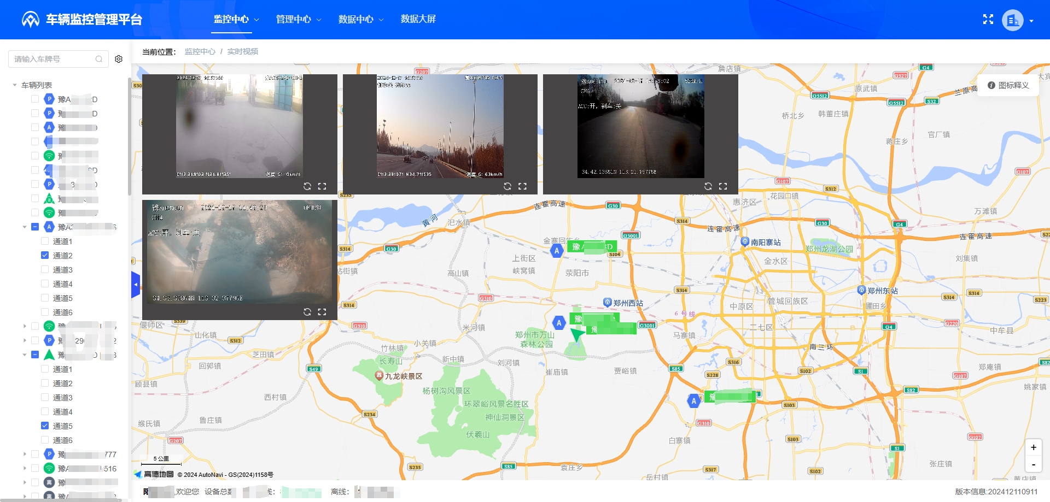1050x502 pixels.
Task: Click 监控中心 breadcrumb link
Action: tap(200, 51)
